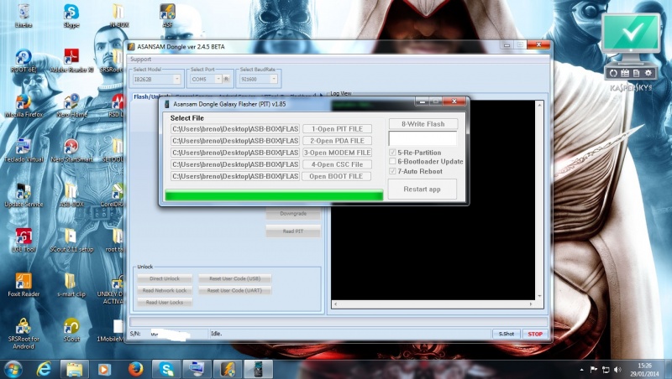This screenshot has height=379, width=672.
Task: Click the 4-Open CSC File button
Action: click(x=337, y=164)
